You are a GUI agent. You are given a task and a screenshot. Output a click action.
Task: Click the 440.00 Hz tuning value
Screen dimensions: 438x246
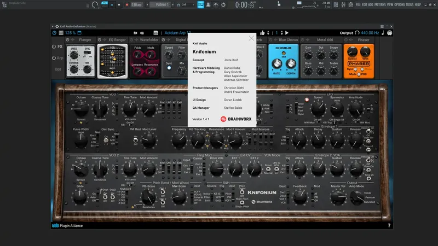point(370,33)
